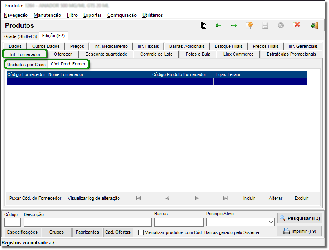
Task: Focus the Barras input field
Action: pos(179,222)
